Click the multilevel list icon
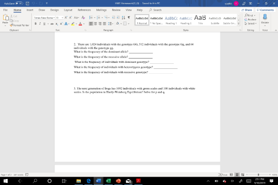Viewport: 278px width, 185px height. pyautogui.click(x=106, y=17)
